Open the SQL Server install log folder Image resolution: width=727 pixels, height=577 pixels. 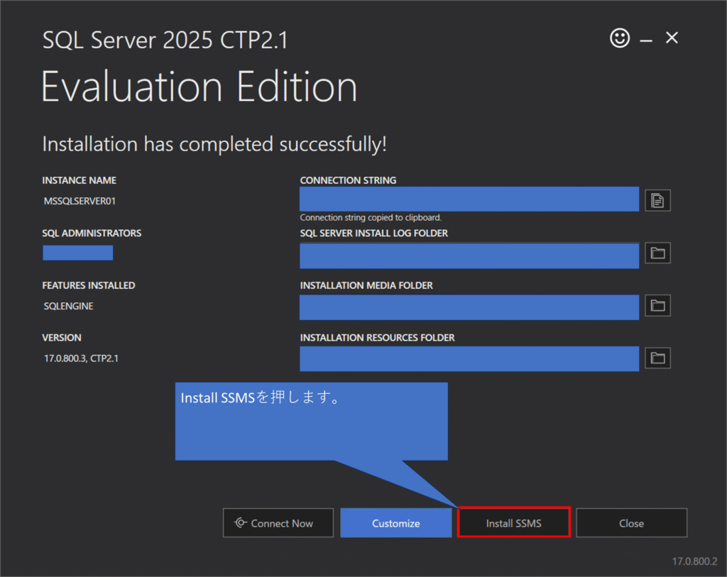(657, 253)
